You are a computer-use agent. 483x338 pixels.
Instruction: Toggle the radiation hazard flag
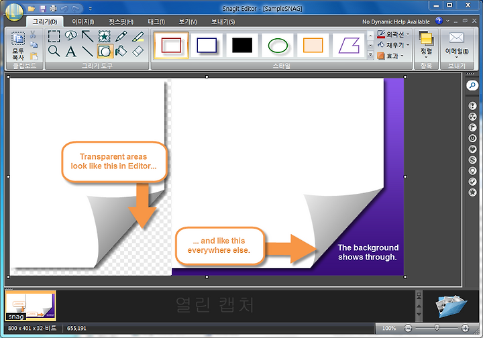pyautogui.click(x=472, y=117)
